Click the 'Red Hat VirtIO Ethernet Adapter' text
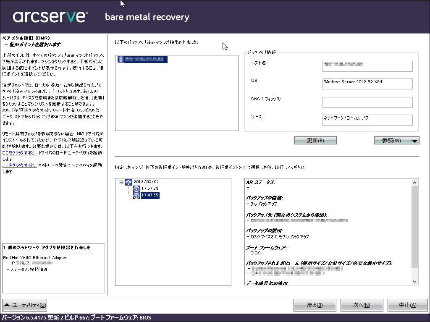430x322 pixels. pos(35,257)
